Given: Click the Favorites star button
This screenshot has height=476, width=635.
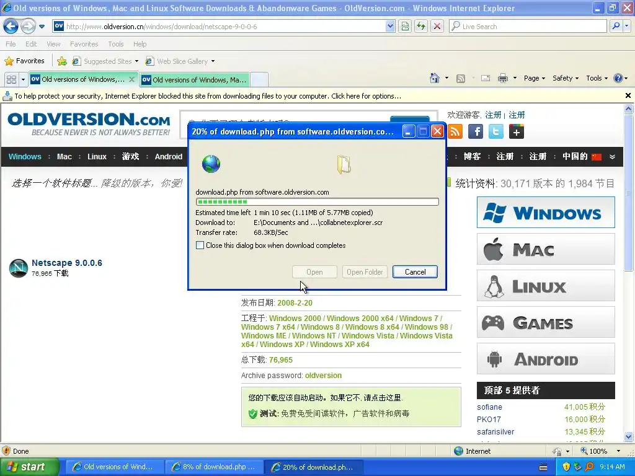Looking at the screenshot, I should pyautogui.click(x=24, y=61).
